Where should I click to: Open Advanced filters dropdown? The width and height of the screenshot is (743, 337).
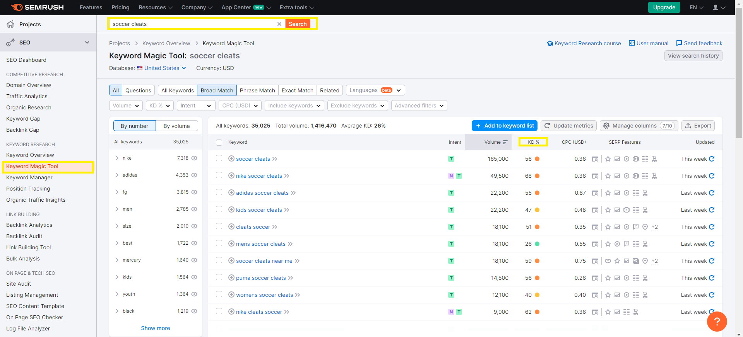point(419,106)
